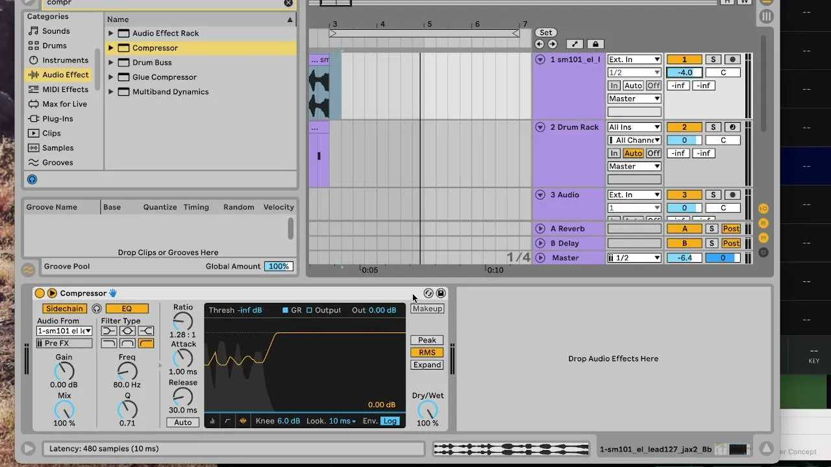Screen dimensions: 831x467
Task: Toggle the GR display checkbox
Action: coord(286,310)
